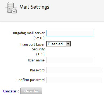Screen dimensions: 104x97
Task: Click the Transport Layer label text
Action: point(32,44)
